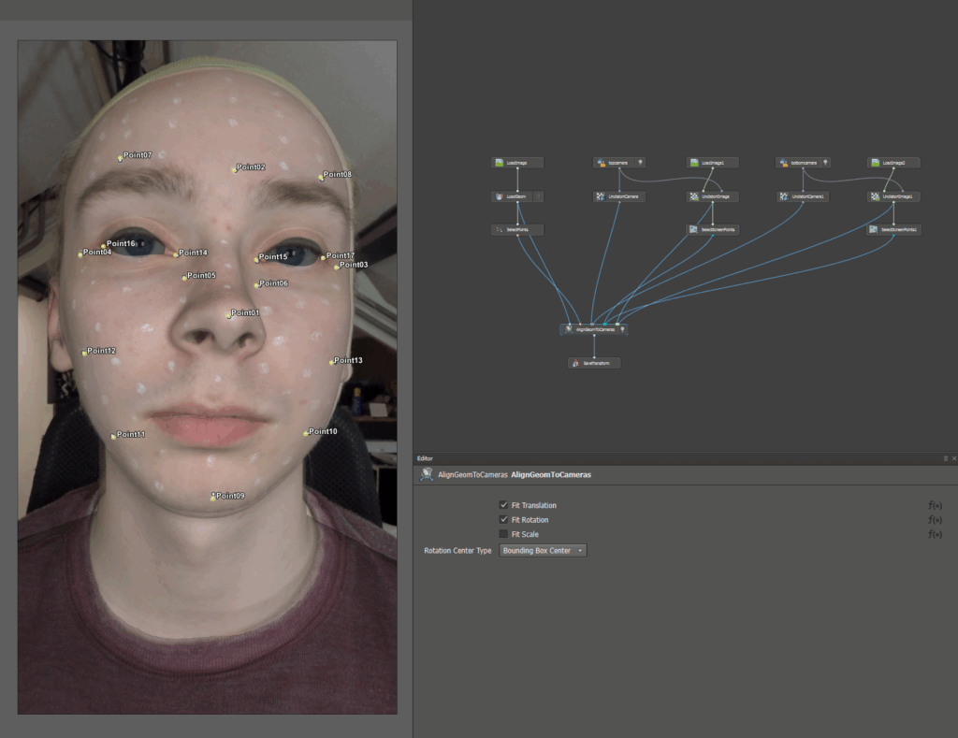Open the Editor panel options menu

click(945, 458)
